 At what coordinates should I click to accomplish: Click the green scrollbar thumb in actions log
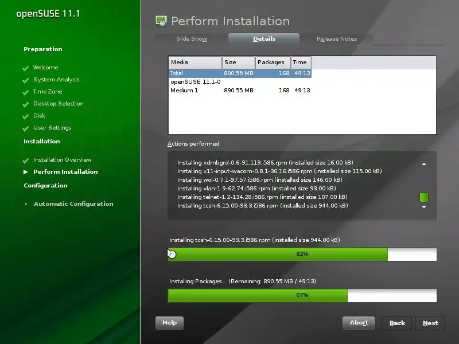[x=424, y=197]
